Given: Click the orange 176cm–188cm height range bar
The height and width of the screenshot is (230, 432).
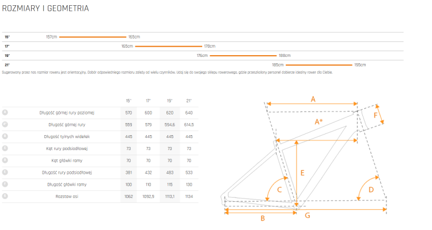Looking at the screenshot, I should coord(243,56).
